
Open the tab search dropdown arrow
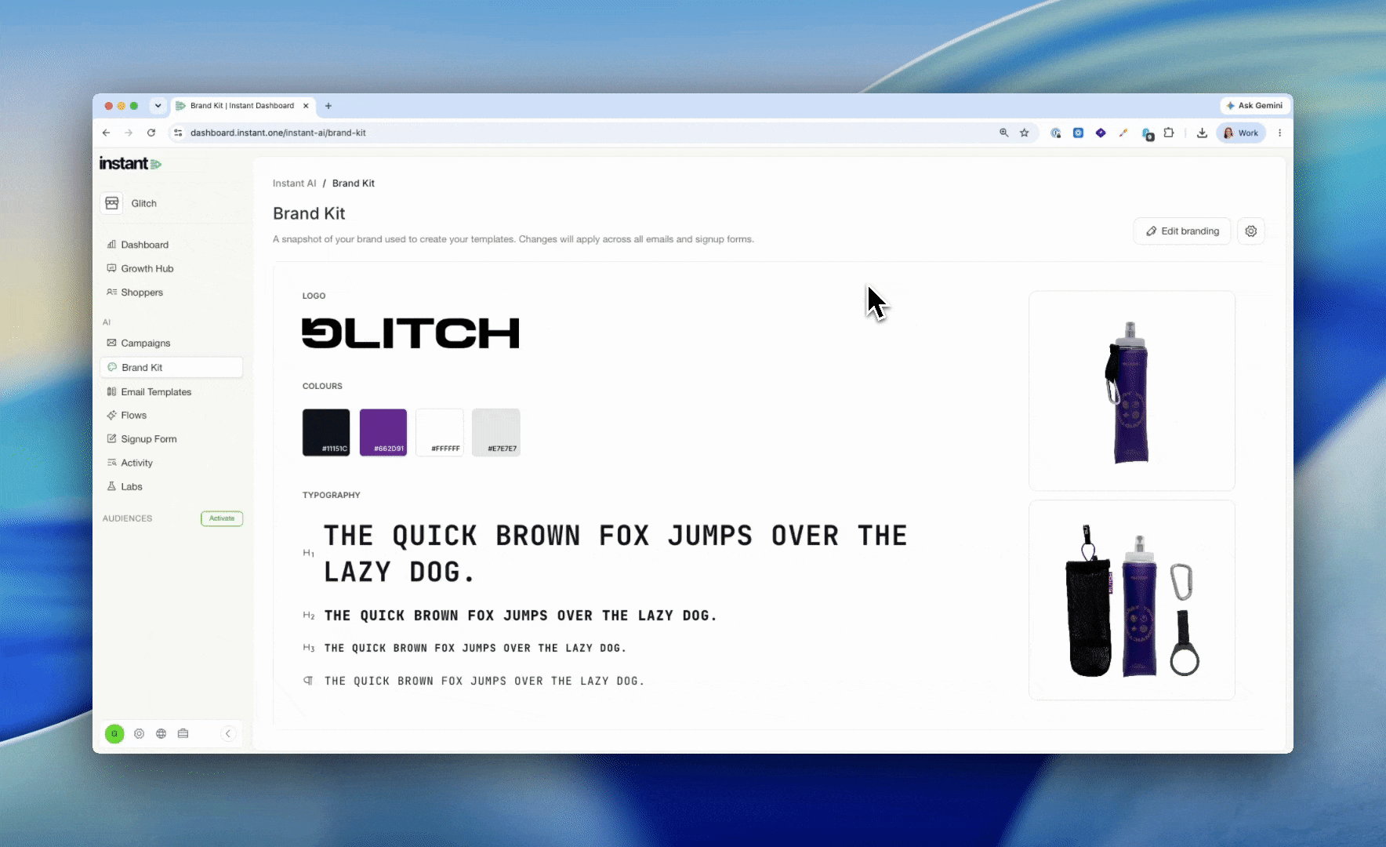(x=158, y=106)
